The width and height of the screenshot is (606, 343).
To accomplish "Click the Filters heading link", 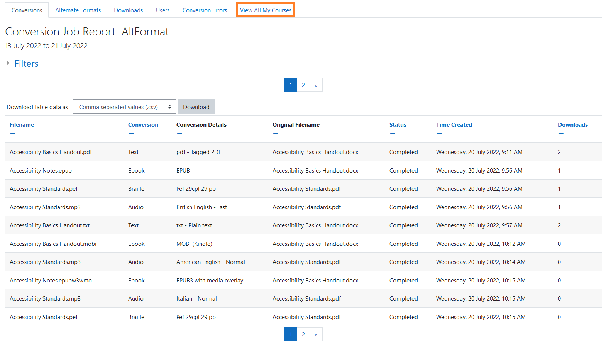I will pyautogui.click(x=26, y=64).
